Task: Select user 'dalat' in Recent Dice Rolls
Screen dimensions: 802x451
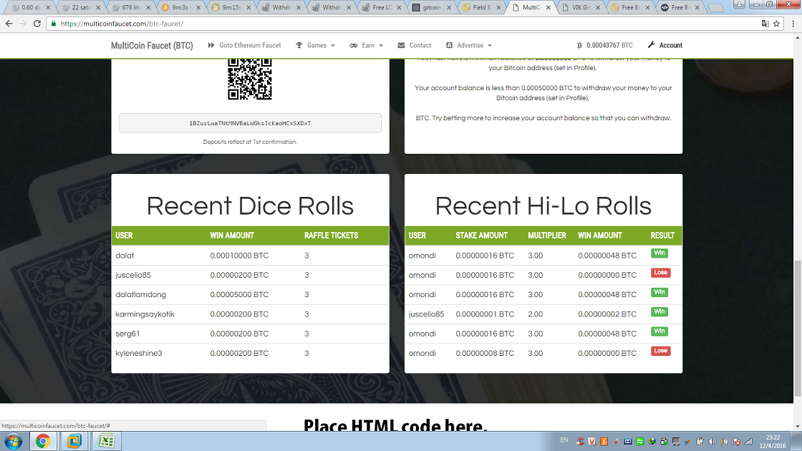Action: 125,256
